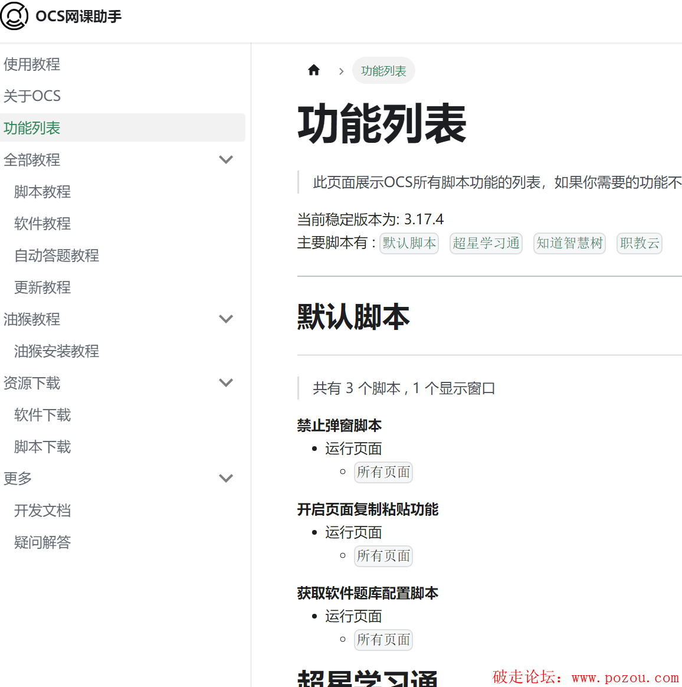Open the 软件教程 sidebar item

(x=42, y=224)
